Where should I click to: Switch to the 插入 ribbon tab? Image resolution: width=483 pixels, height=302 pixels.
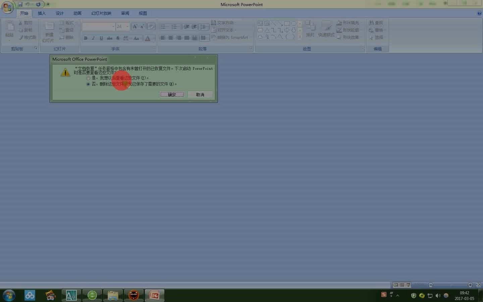click(42, 13)
